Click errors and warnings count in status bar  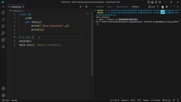click(6, 100)
